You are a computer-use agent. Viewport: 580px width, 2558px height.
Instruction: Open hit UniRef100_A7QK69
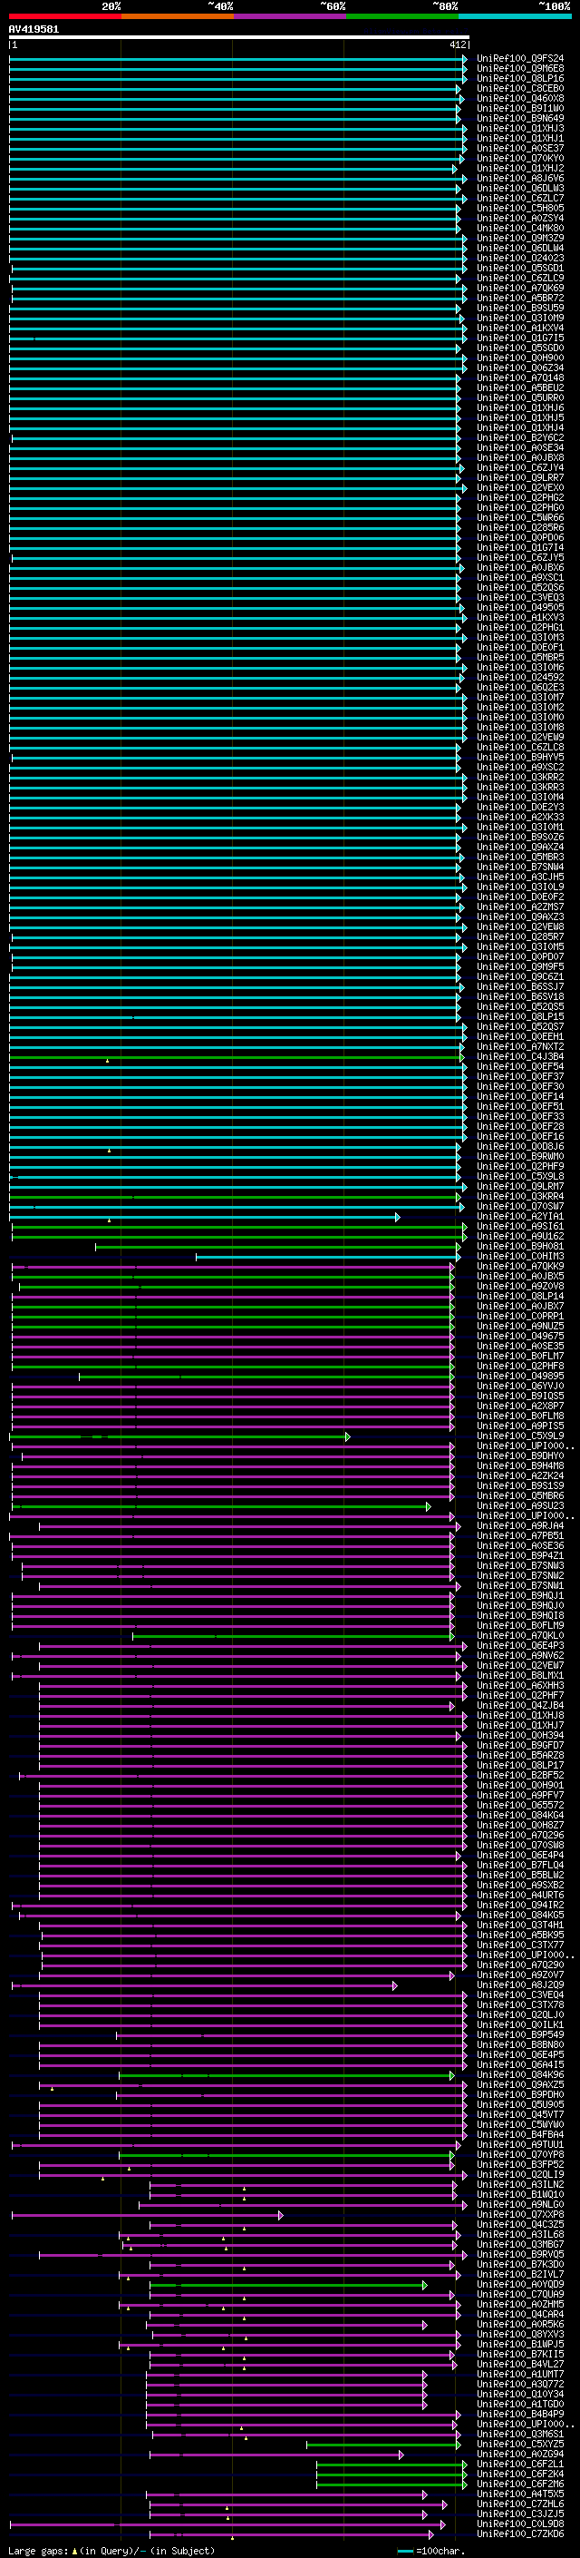520,288
